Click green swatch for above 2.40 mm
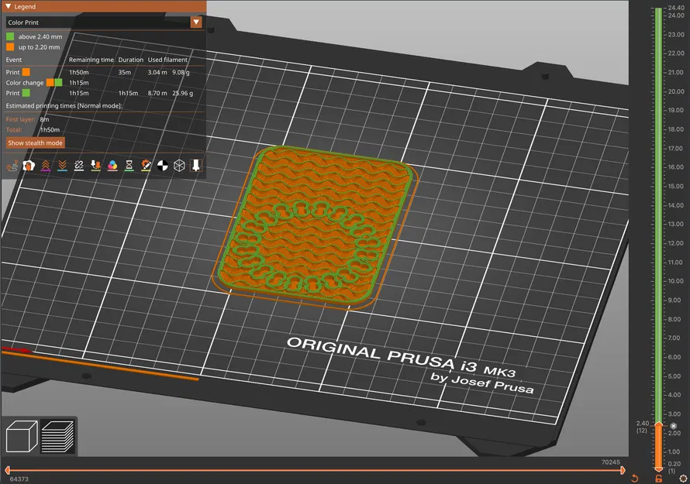Image resolution: width=690 pixels, height=484 pixels. tap(10, 36)
